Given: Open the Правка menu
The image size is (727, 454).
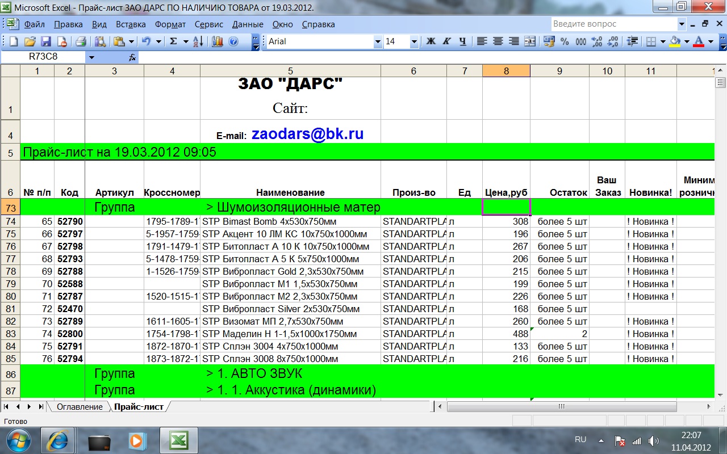Looking at the screenshot, I should coord(68,24).
